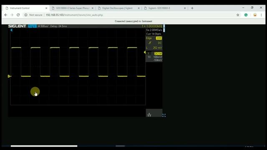Viewport: 267px width, 150px height.
Task: Close the Siglent-SDS1000X-E tab
Action: coord(185,8)
